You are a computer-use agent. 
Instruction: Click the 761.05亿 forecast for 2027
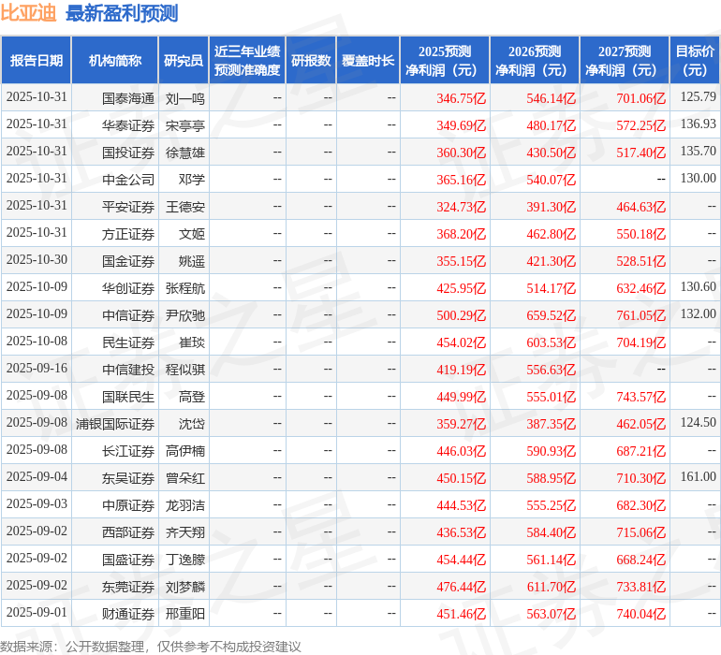(641, 315)
